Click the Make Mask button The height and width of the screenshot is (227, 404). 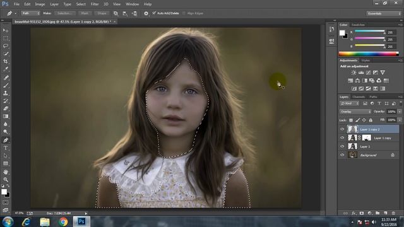coord(85,13)
